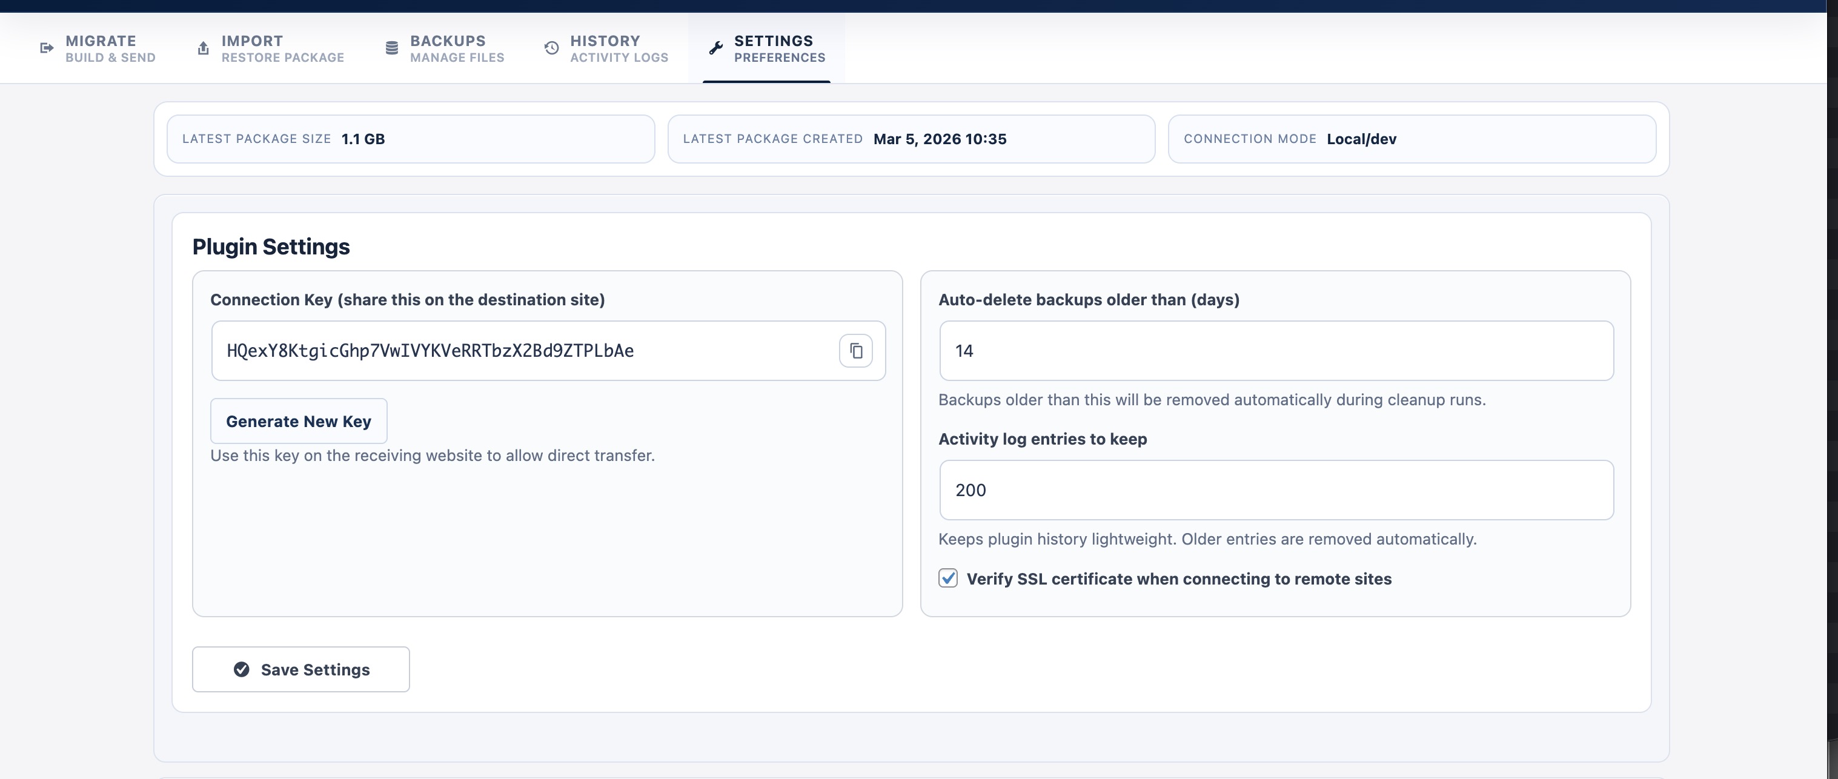
Task: Click the activity log entries field showing 200
Action: click(x=1276, y=490)
